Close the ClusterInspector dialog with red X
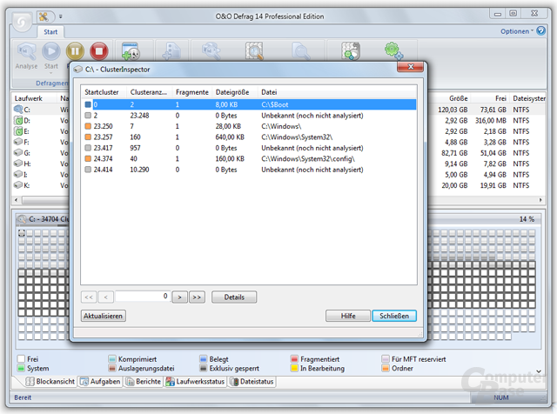Screen dimensions: 557x414 410,66
